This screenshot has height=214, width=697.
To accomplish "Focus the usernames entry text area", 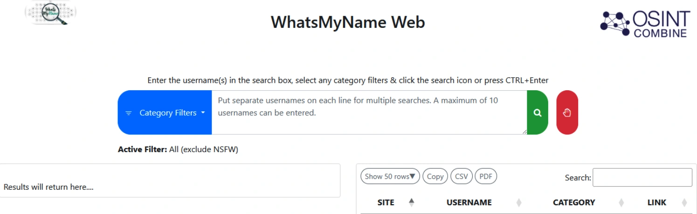I will (368, 113).
